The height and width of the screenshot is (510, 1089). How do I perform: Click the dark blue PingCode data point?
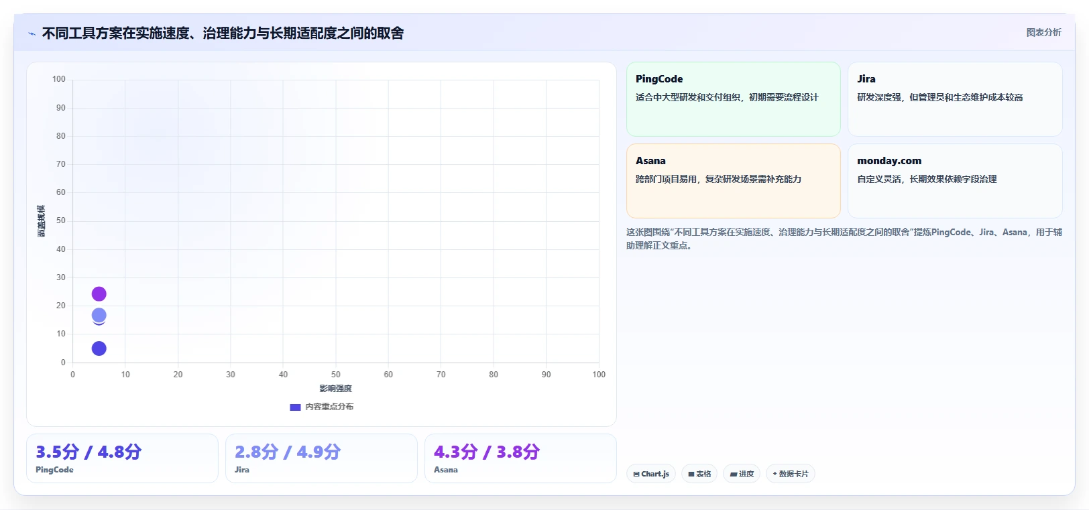coord(99,348)
